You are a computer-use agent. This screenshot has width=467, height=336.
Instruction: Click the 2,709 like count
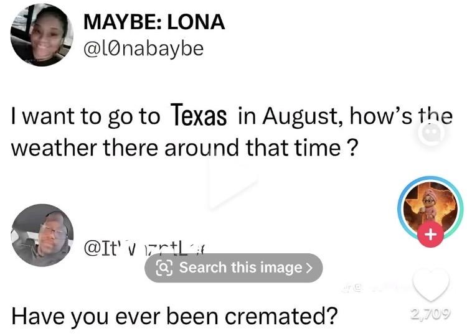pyautogui.click(x=431, y=314)
